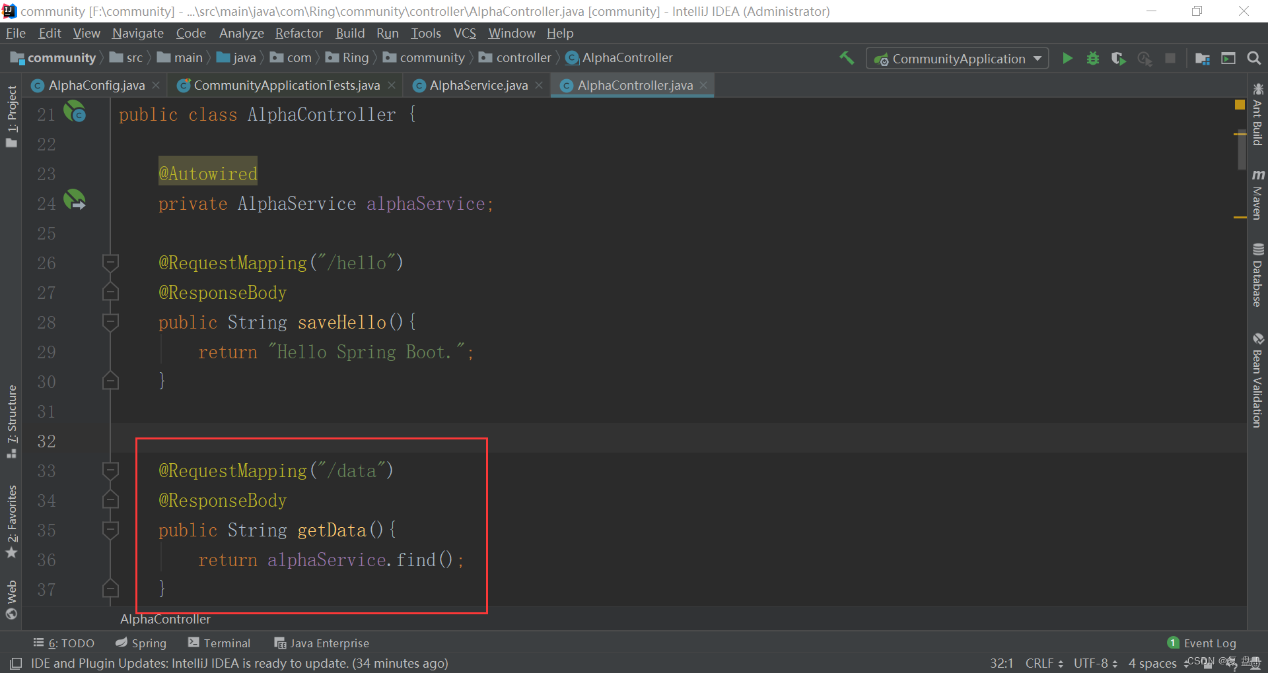Click AlphaController breadcrumb below editor
Image resolution: width=1268 pixels, height=673 pixels.
point(165,619)
